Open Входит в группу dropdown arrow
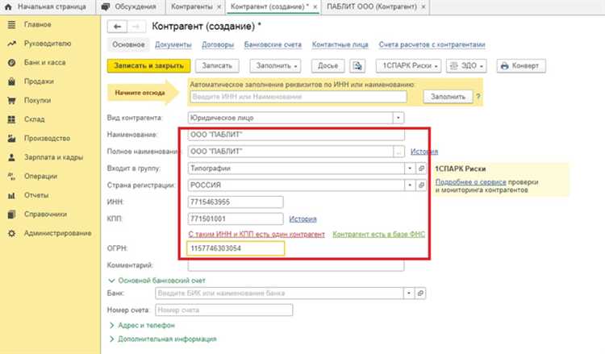This screenshot has height=354, width=605. coord(410,169)
